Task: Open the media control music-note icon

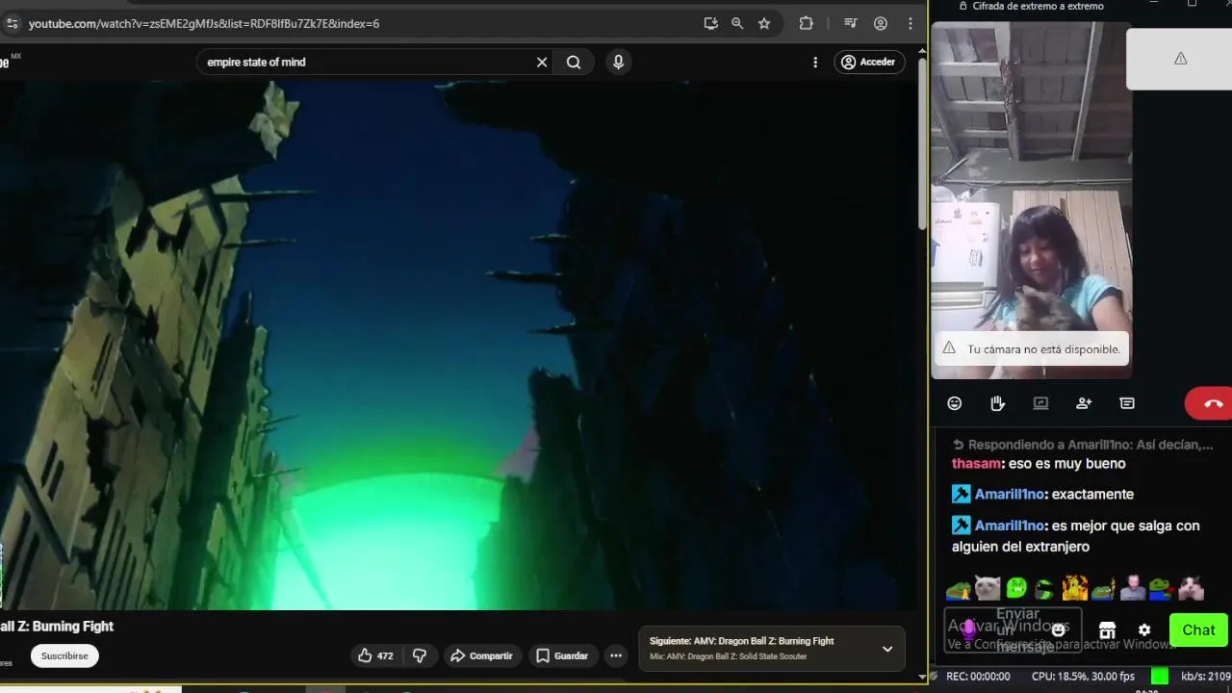Action: pos(851,23)
